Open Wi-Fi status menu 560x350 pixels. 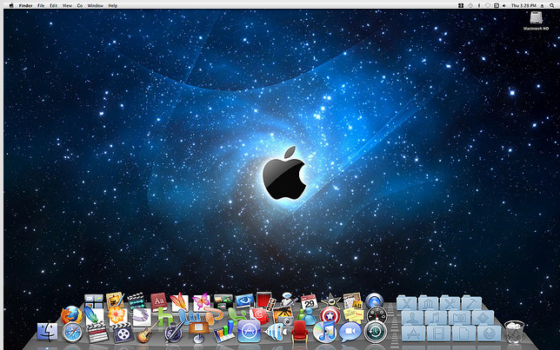pos(488,5)
